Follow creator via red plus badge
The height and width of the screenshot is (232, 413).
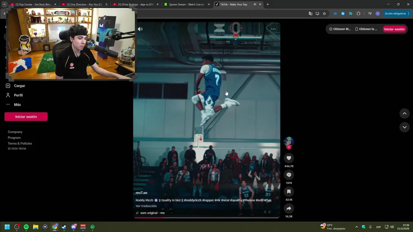tap(289, 147)
